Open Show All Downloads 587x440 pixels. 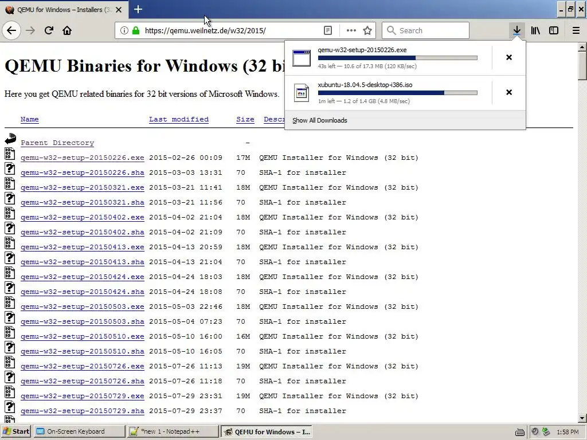click(320, 120)
